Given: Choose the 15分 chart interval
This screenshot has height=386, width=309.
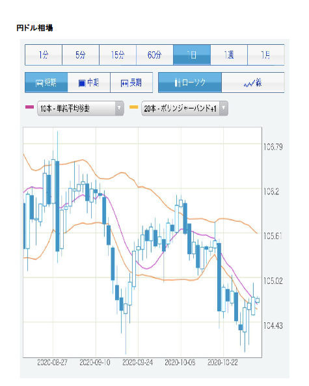Looking at the screenshot, I should tap(118, 55).
